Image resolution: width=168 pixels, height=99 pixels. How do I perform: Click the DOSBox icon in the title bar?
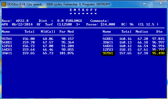tap(4, 4)
